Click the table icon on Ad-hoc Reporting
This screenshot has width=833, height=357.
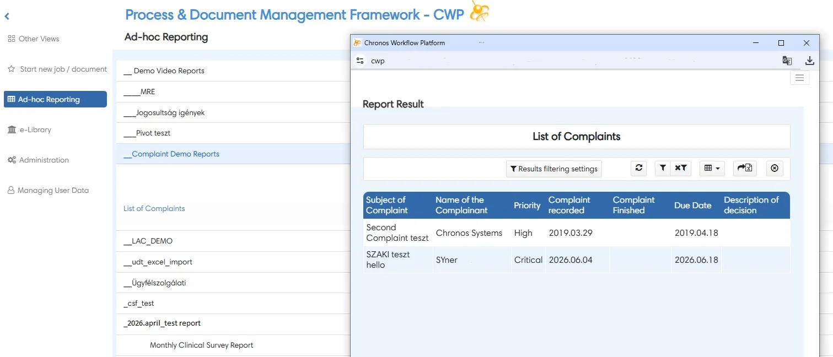pyautogui.click(x=11, y=99)
